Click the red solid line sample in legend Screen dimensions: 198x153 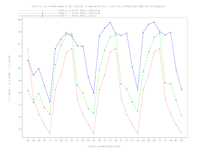[x=39, y=10]
